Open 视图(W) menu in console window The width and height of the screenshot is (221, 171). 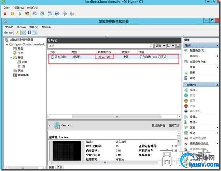19,8
